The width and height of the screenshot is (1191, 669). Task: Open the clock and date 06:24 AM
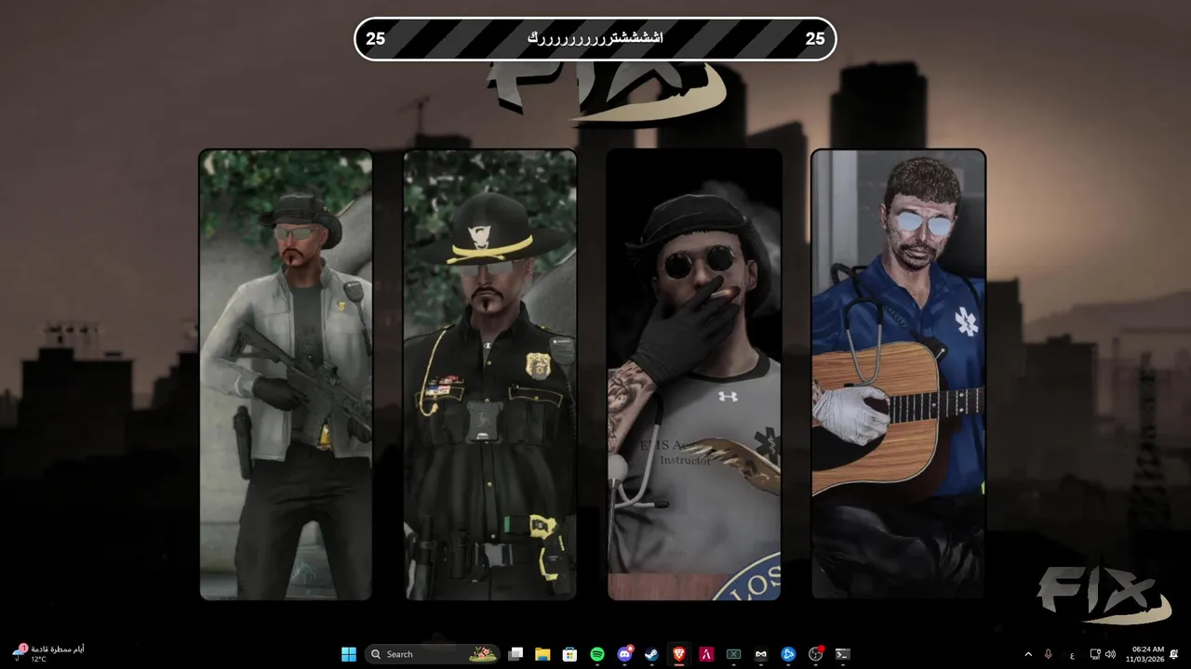1144,654
